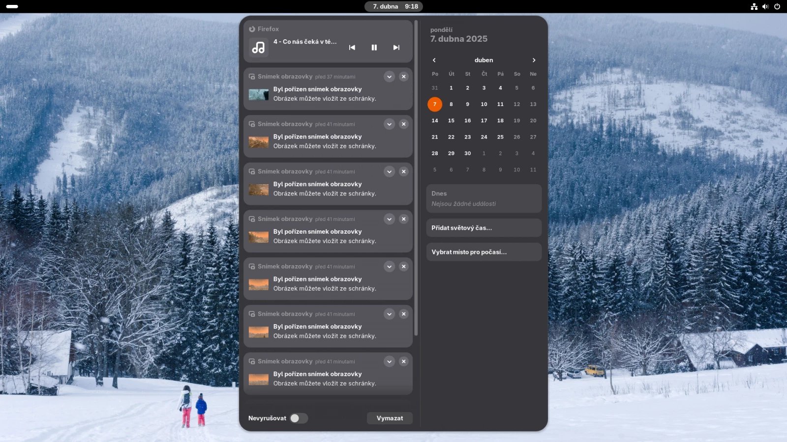The image size is (787, 442).
Task: Select calendar day 30
Action: coord(468,153)
